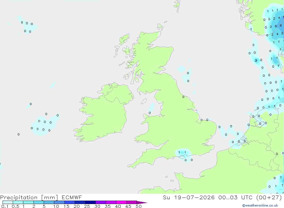This screenshot has height=208, width=284.
Task: Click the '(00+27)' forecast offset text
Action: coord(269,197)
